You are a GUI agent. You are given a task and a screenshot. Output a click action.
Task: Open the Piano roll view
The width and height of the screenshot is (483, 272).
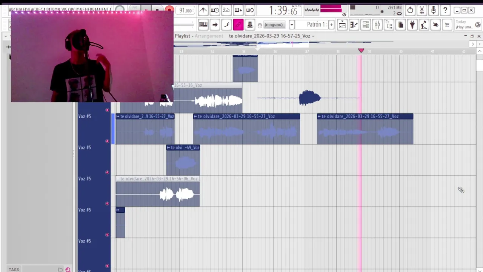(354, 25)
